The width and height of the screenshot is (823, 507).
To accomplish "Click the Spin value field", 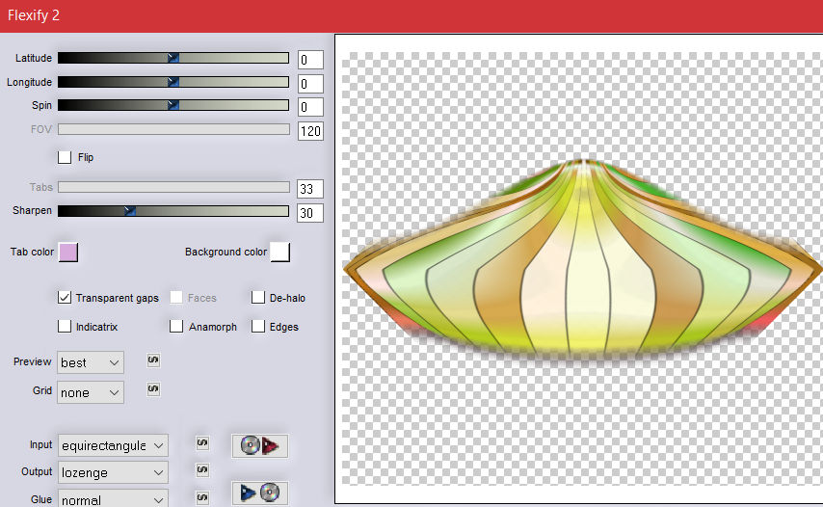I will click(310, 107).
